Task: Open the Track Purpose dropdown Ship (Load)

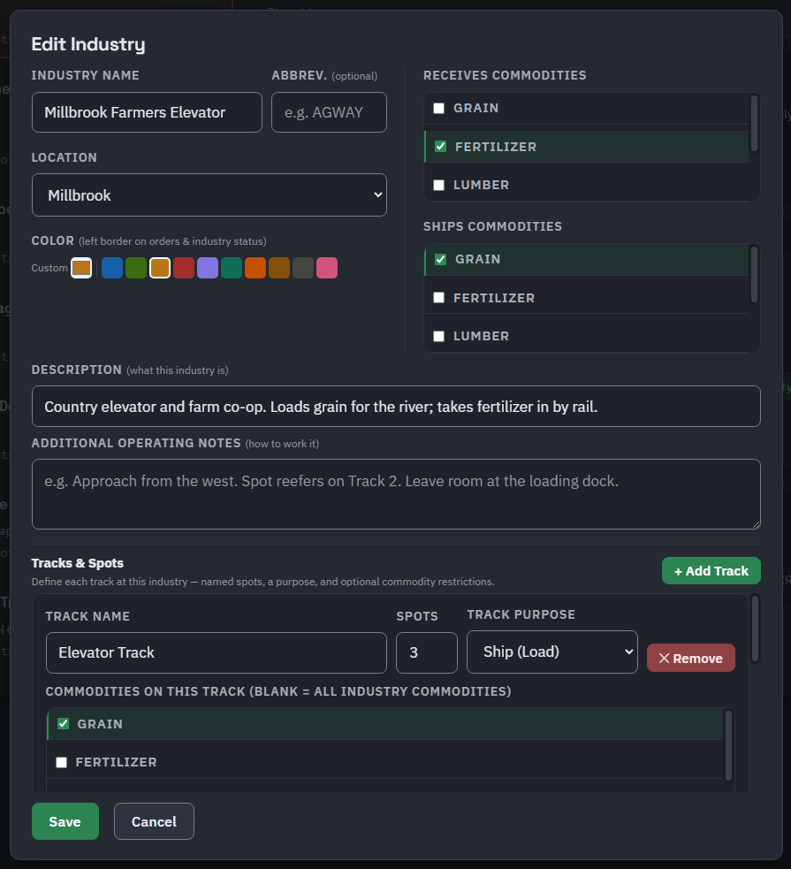Action: pyautogui.click(x=551, y=652)
